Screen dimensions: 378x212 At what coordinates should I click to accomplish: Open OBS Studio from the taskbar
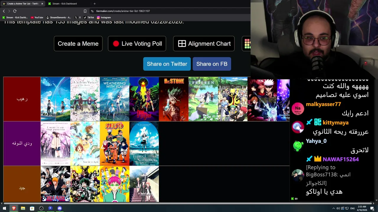(41, 208)
